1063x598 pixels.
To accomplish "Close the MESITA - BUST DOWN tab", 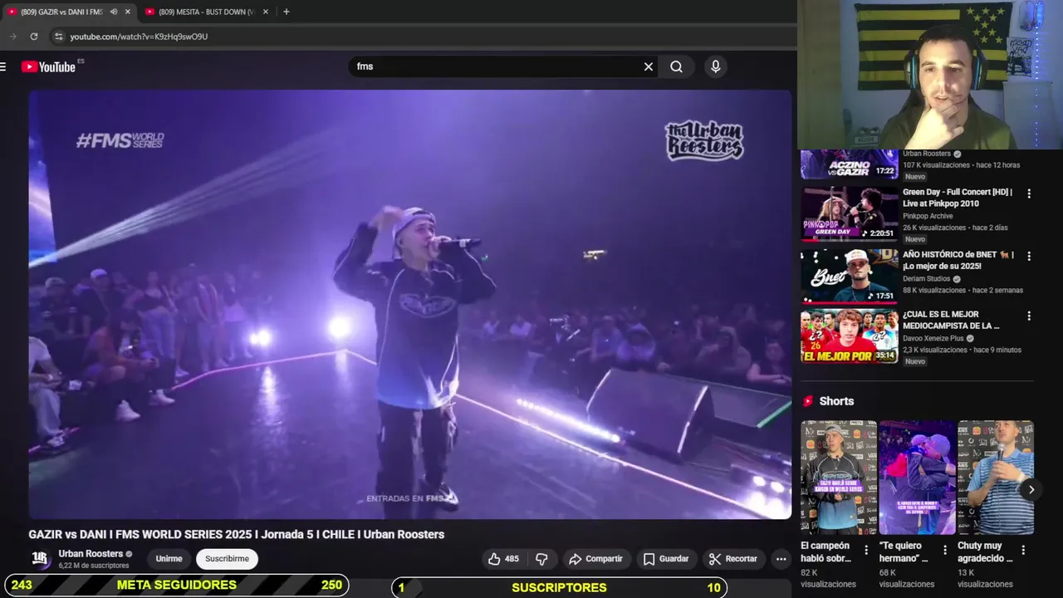I will [266, 12].
